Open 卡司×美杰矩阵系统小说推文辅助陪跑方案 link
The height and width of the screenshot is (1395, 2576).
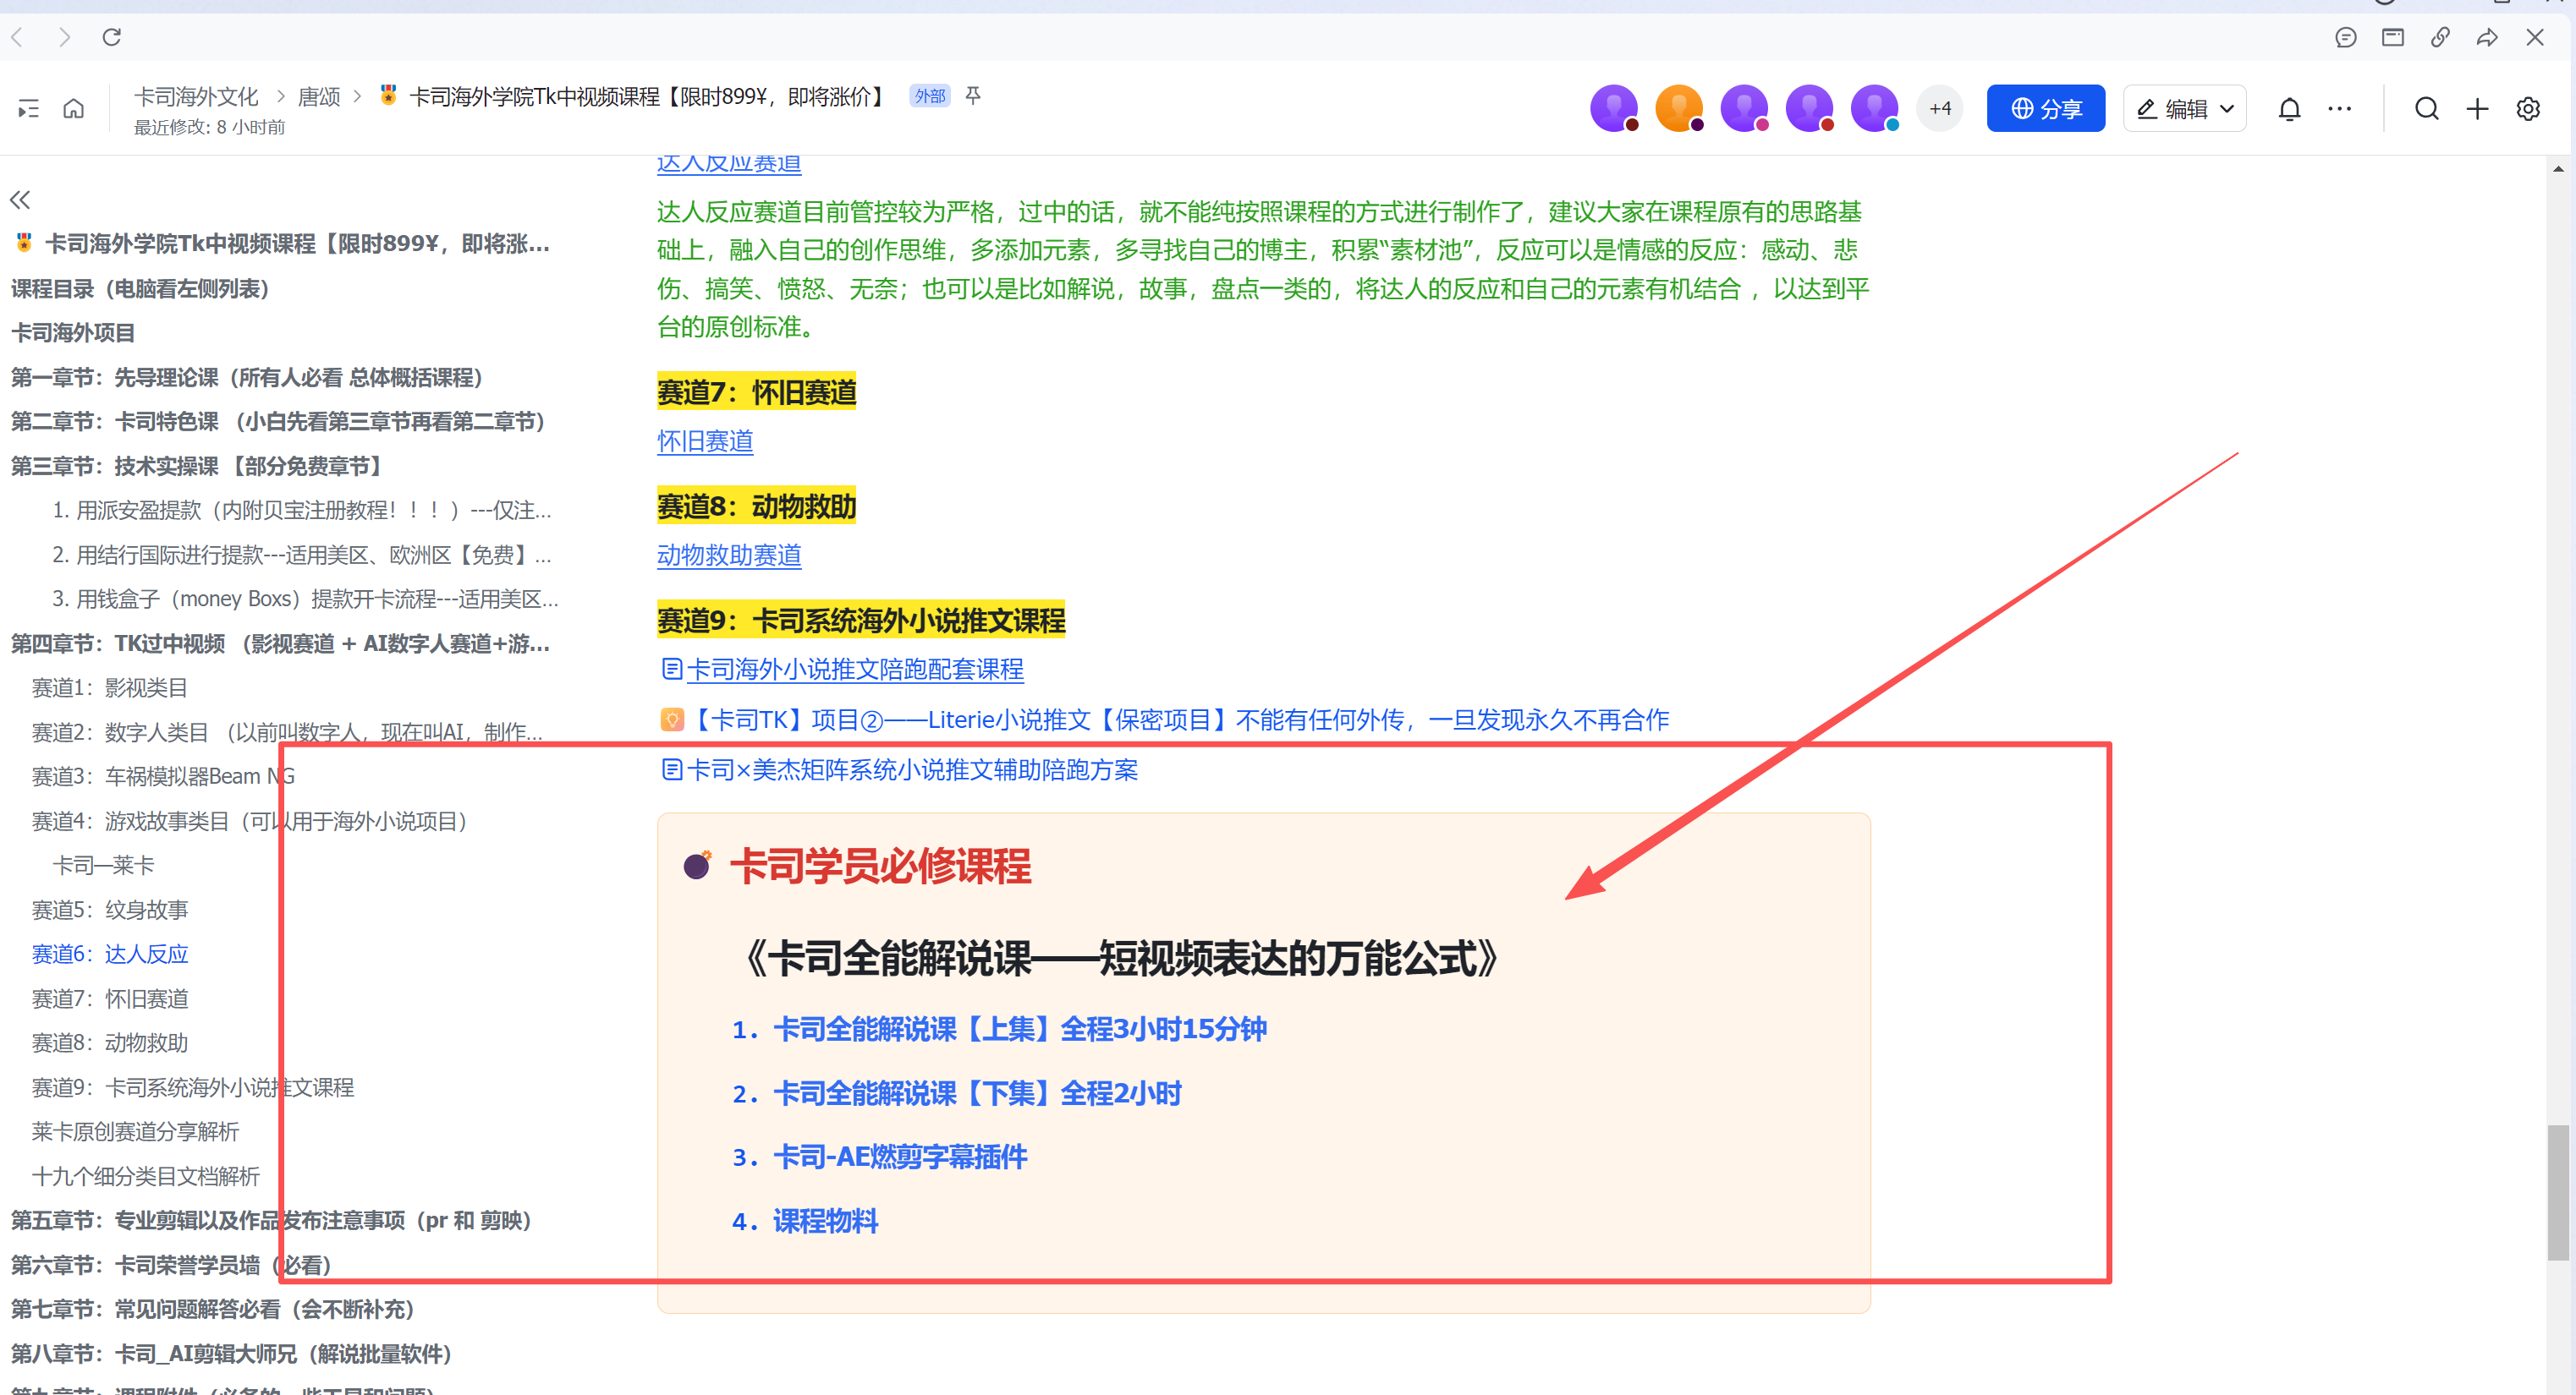coord(899,769)
